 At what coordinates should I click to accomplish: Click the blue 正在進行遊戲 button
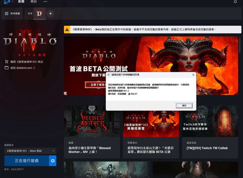tap(26, 161)
